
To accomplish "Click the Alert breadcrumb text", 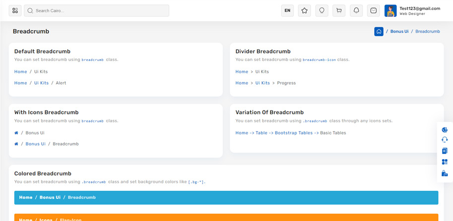I will pos(61,83).
